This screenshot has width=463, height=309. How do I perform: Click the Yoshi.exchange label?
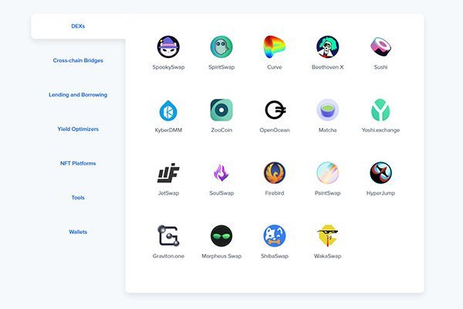tap(380, 130)
